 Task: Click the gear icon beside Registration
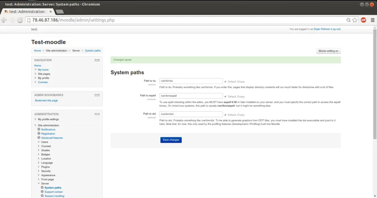tap(39, 133)
